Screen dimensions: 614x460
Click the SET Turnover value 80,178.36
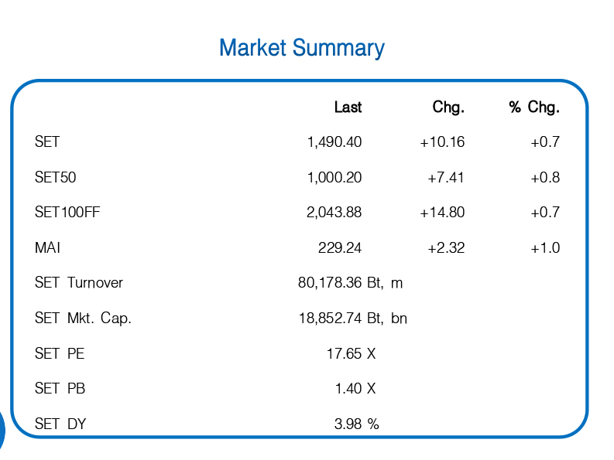pos(330,283)
